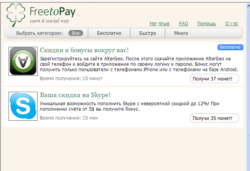Open the AlterGeo app icon
This screenshot has height=171, width=250.
23,61
